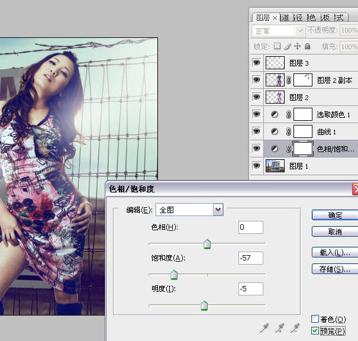The height and width of the screenshot is (341, 358).
Task: Click the lock all padlock icon
Action: [308, 46]
